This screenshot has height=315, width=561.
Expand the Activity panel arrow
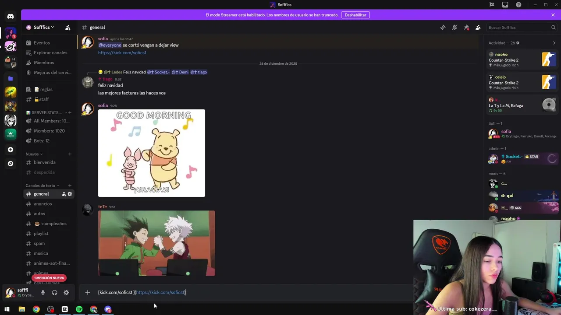[554, 43]
